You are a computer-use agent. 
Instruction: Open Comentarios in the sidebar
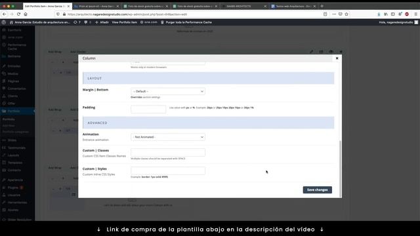(16, 88)
